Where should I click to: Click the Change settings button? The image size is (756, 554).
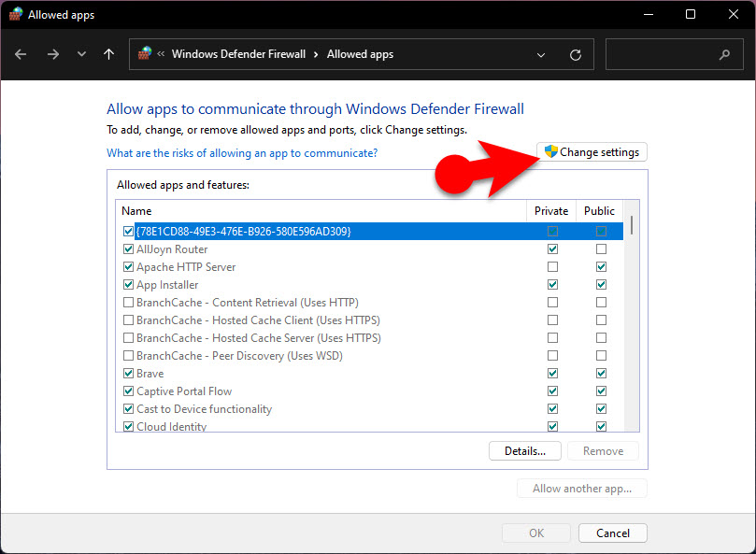[x=592, y=152]
